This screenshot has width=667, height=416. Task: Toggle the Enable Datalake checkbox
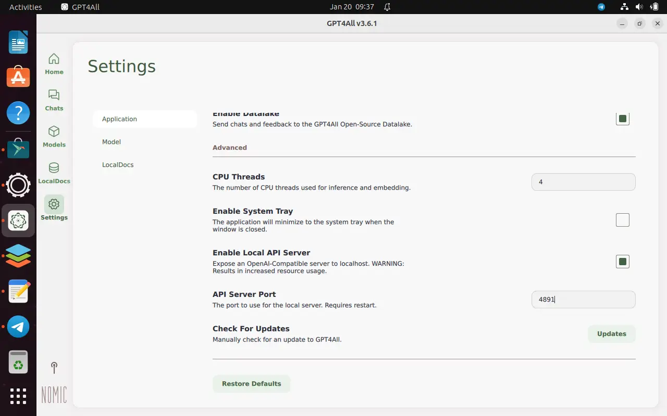[x=622, y=119]
